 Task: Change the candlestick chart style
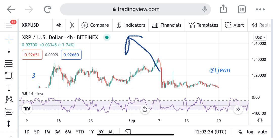(72, 25)
